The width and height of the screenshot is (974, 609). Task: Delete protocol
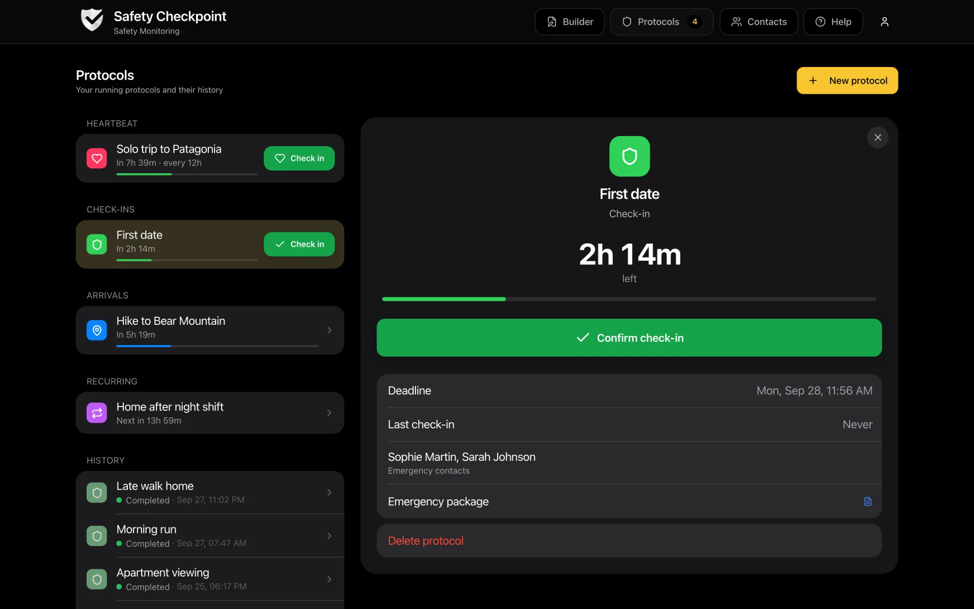point(629,540)
